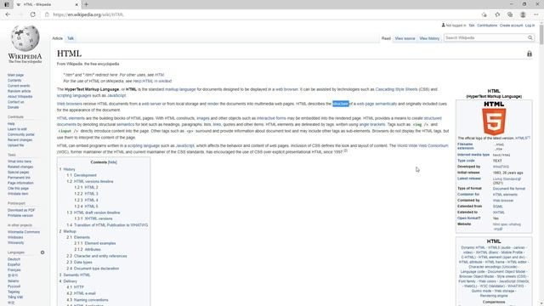The image size is (544, 306).
Task: Open WHATWG developer link in infobox
Action: coord(501,167)
